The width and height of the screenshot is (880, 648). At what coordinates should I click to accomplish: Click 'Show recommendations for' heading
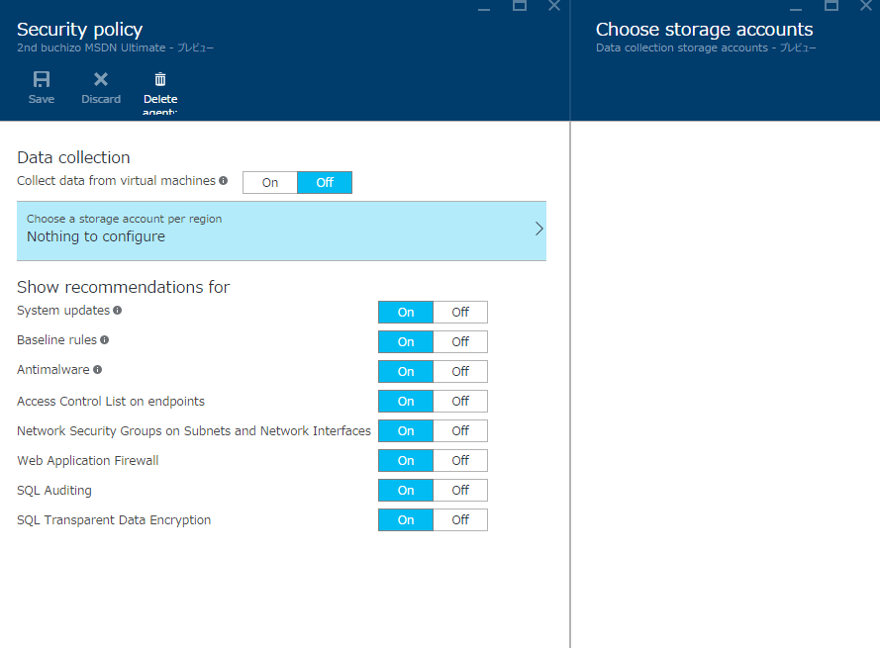click(x=124, y=287)
